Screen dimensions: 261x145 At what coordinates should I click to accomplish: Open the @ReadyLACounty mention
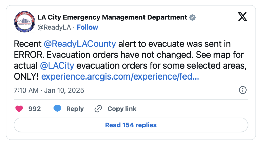pyautogui.click(x=80, y=44)
